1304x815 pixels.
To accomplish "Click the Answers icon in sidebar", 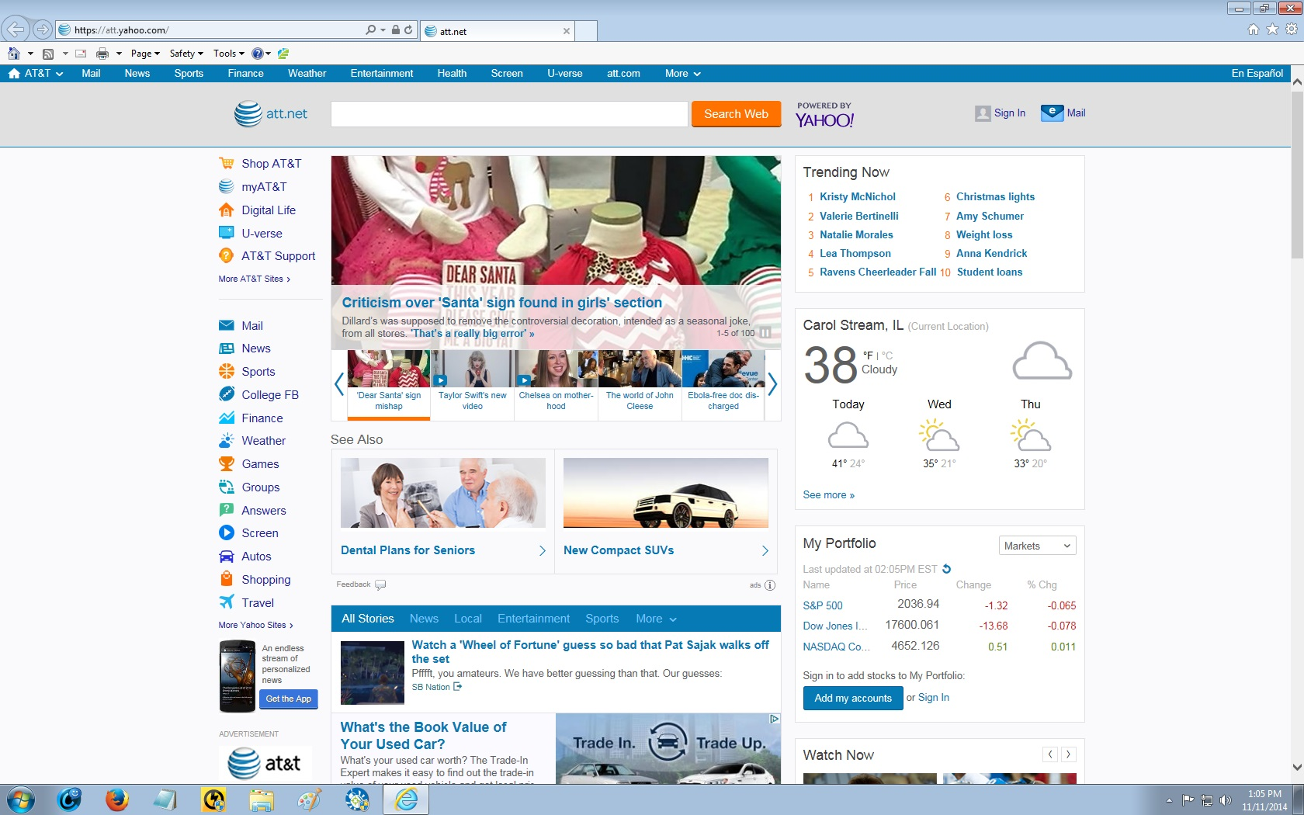I will pyautogui.click(x=226, y=510).
